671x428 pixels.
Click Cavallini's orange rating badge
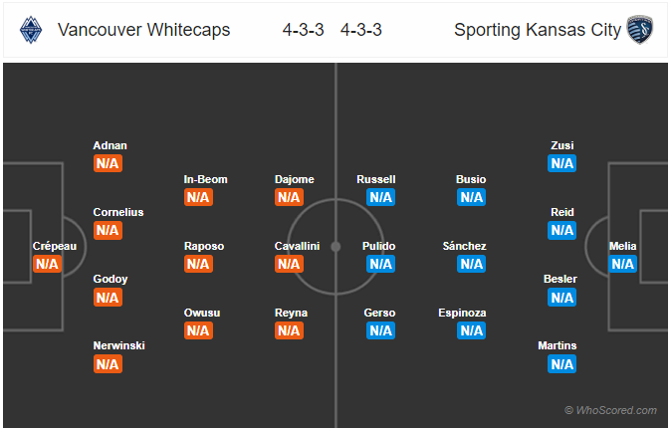pyautogui.click(x=289, y=264)
